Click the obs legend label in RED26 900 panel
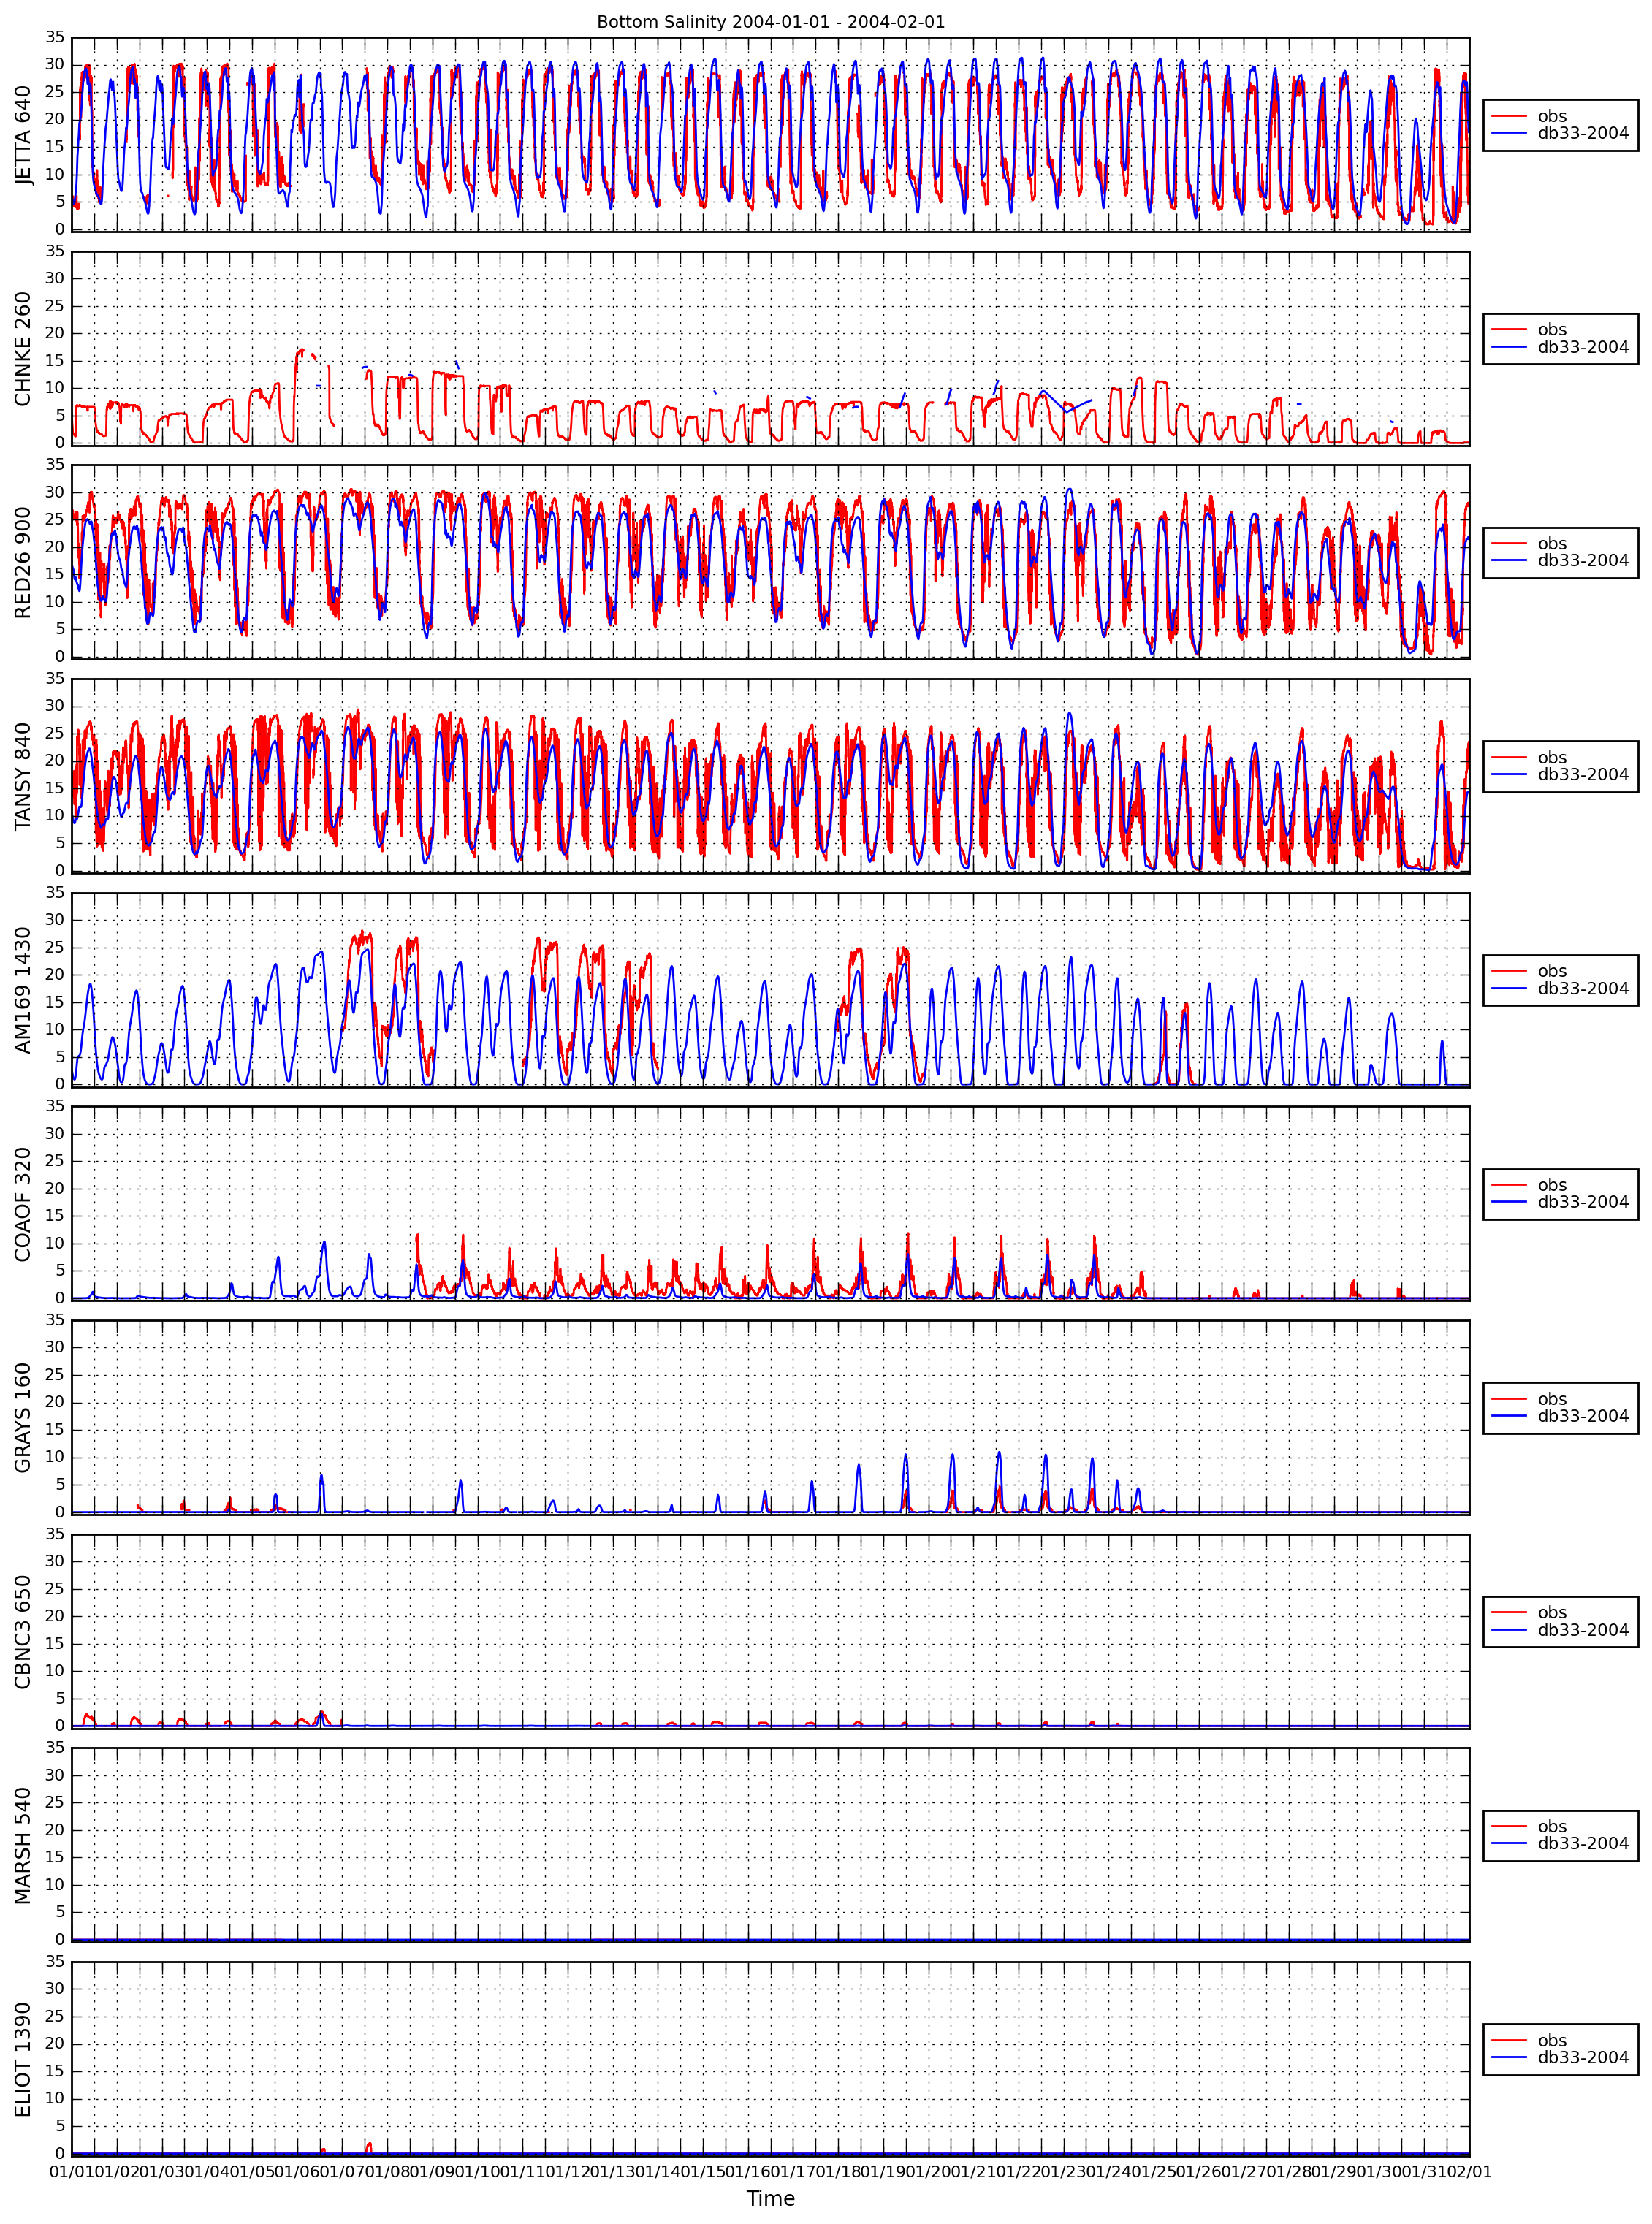This screenshot has height=2224, width=1652. [x=1552, y=543]
